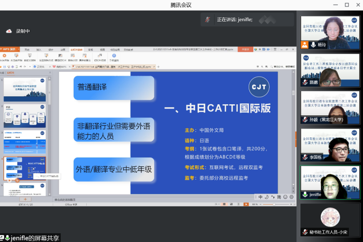
Task: Click 孙颖 (黑龙江大学) video tile
Action: [330, 107]
